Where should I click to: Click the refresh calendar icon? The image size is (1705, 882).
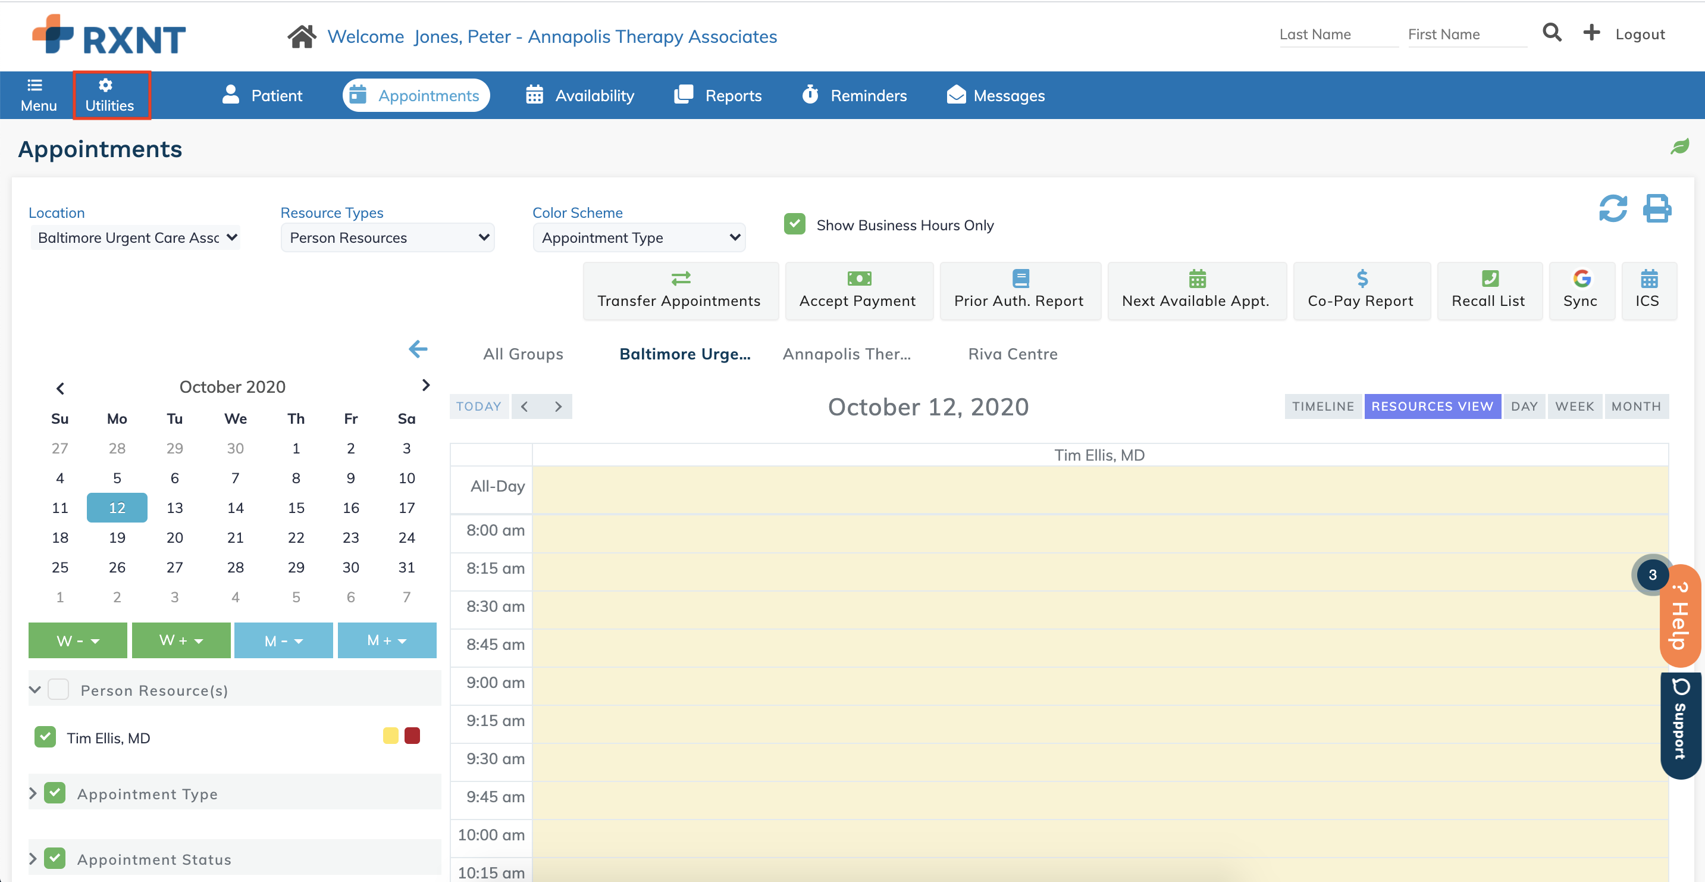[x=1613, y=209]
